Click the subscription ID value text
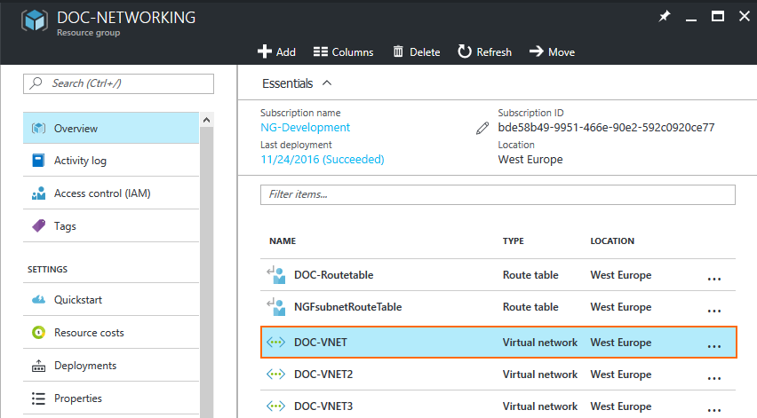The height and width of the screenshot is (418, 757). 606,127
